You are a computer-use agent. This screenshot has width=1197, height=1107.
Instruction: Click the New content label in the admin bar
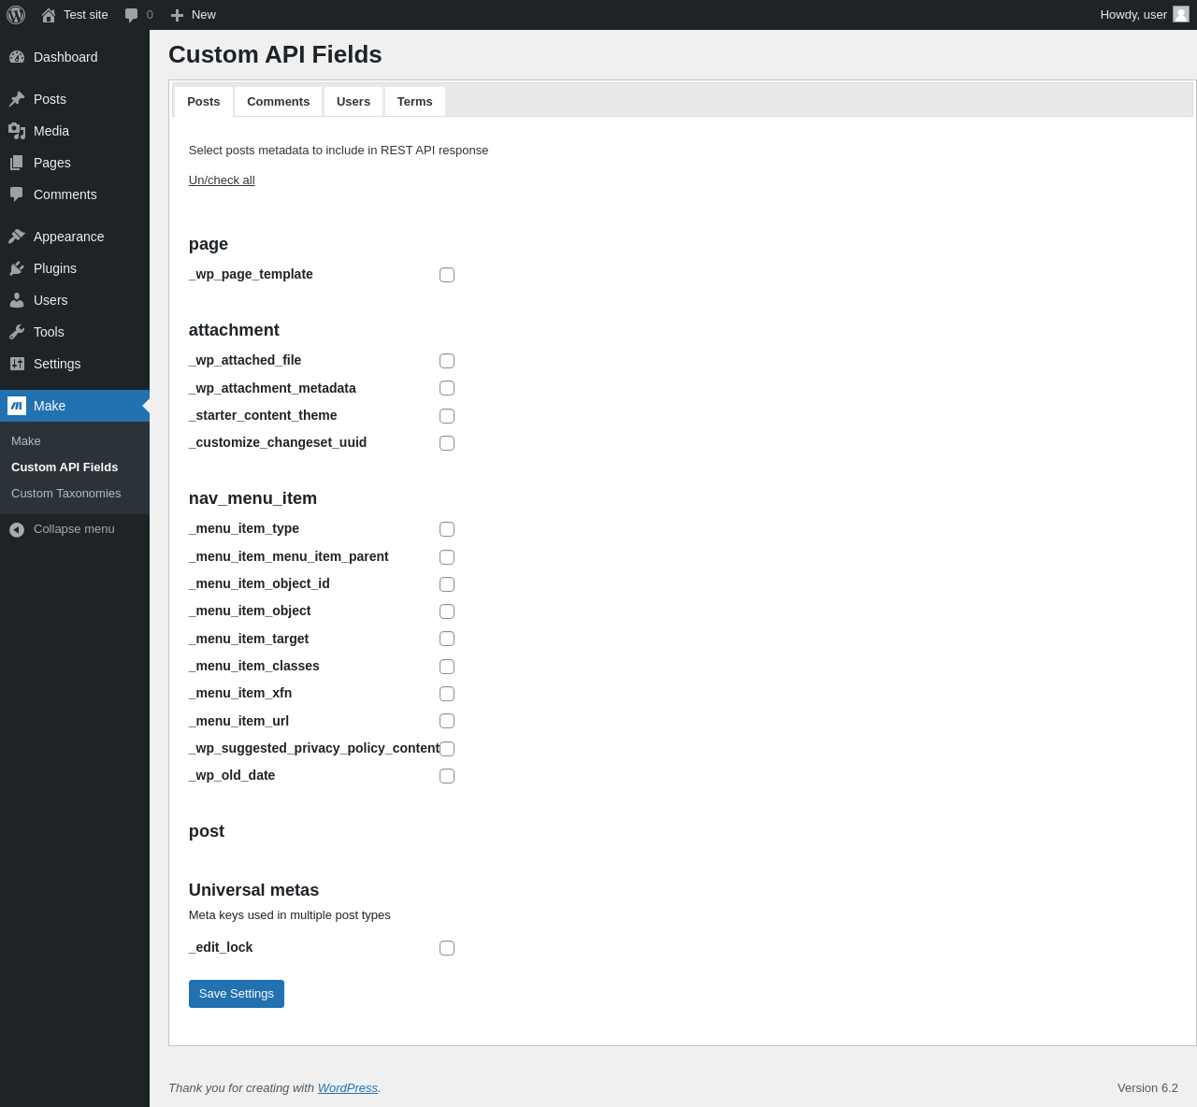click(x=204, y=15)
